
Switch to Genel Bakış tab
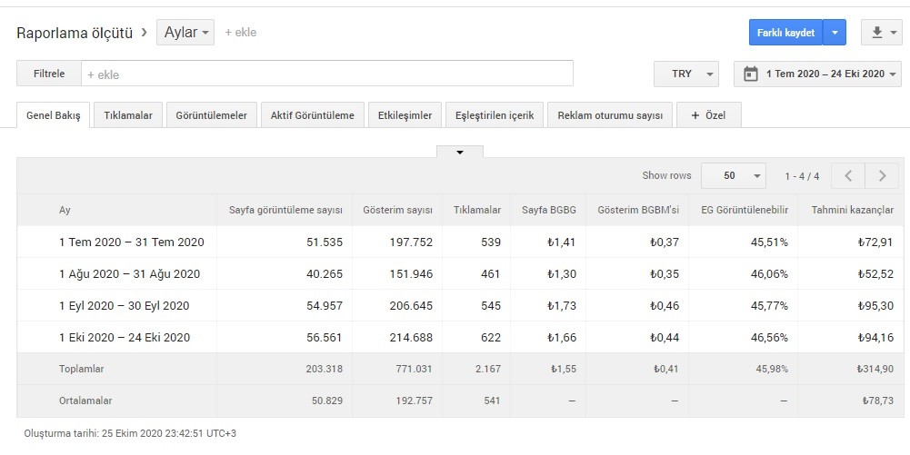pyautogui.click(x=54, y=115)
